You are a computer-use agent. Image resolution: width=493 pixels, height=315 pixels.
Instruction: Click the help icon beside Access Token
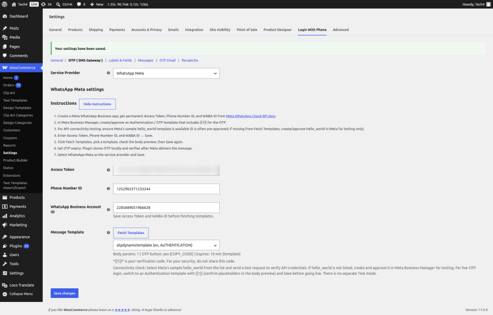click(x=109, y=170)
